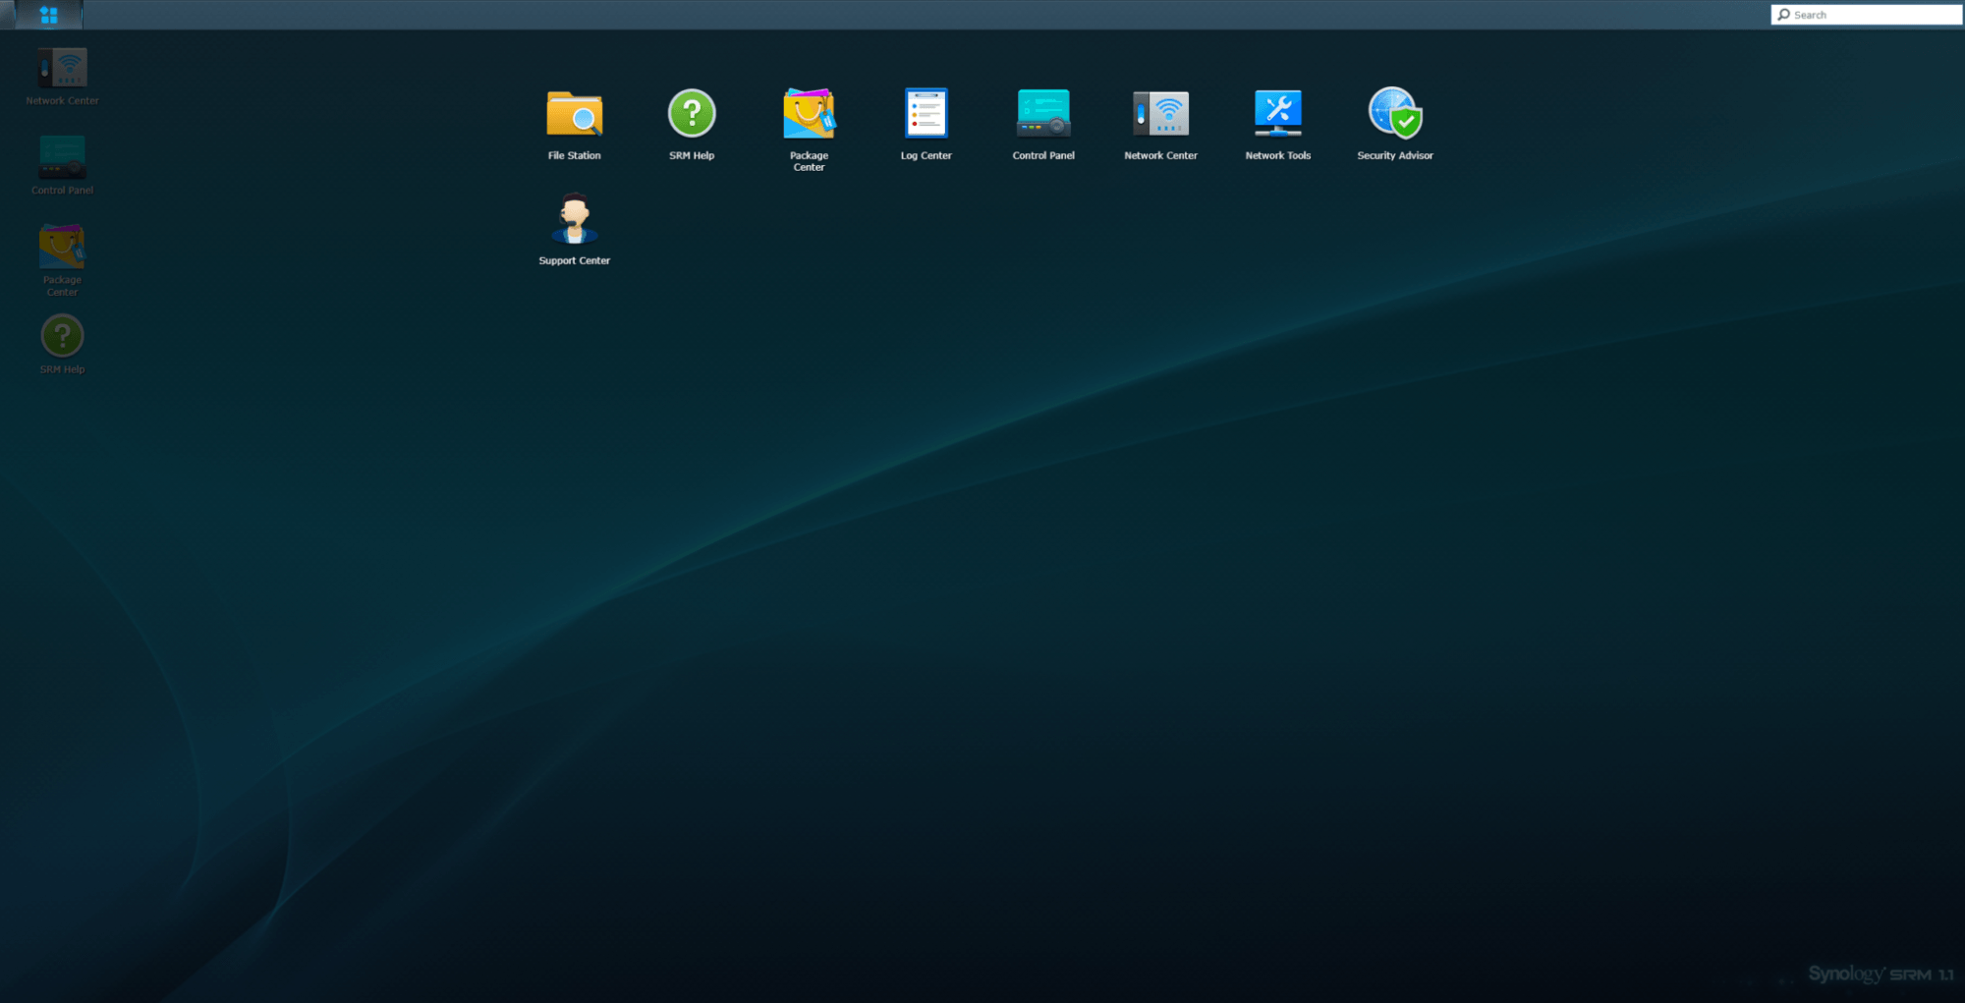This screenshot has width=1965, height=1003.
Task: Click the magnifier icon in the search box
Action: point(1783,15)
